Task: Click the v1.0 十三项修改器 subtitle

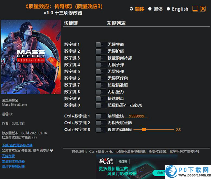Action: [63, 13]
